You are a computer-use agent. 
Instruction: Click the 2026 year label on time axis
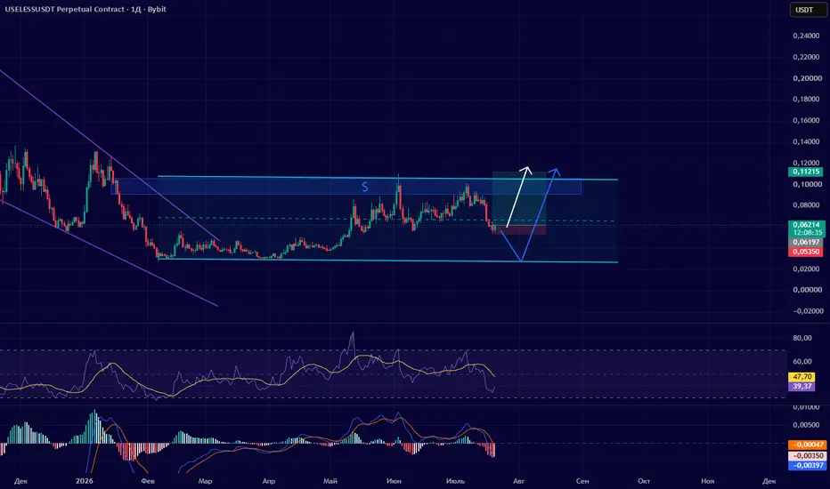(x=85, y=481)
